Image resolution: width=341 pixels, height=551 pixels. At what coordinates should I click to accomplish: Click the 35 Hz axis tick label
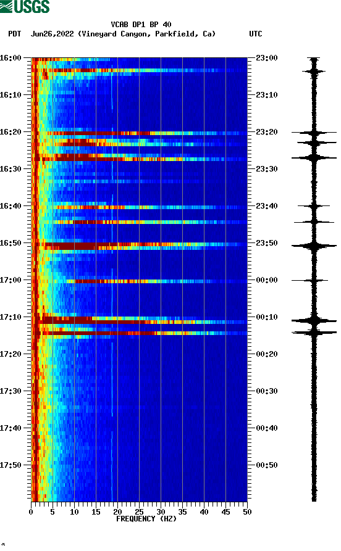[x=182, y=512]
